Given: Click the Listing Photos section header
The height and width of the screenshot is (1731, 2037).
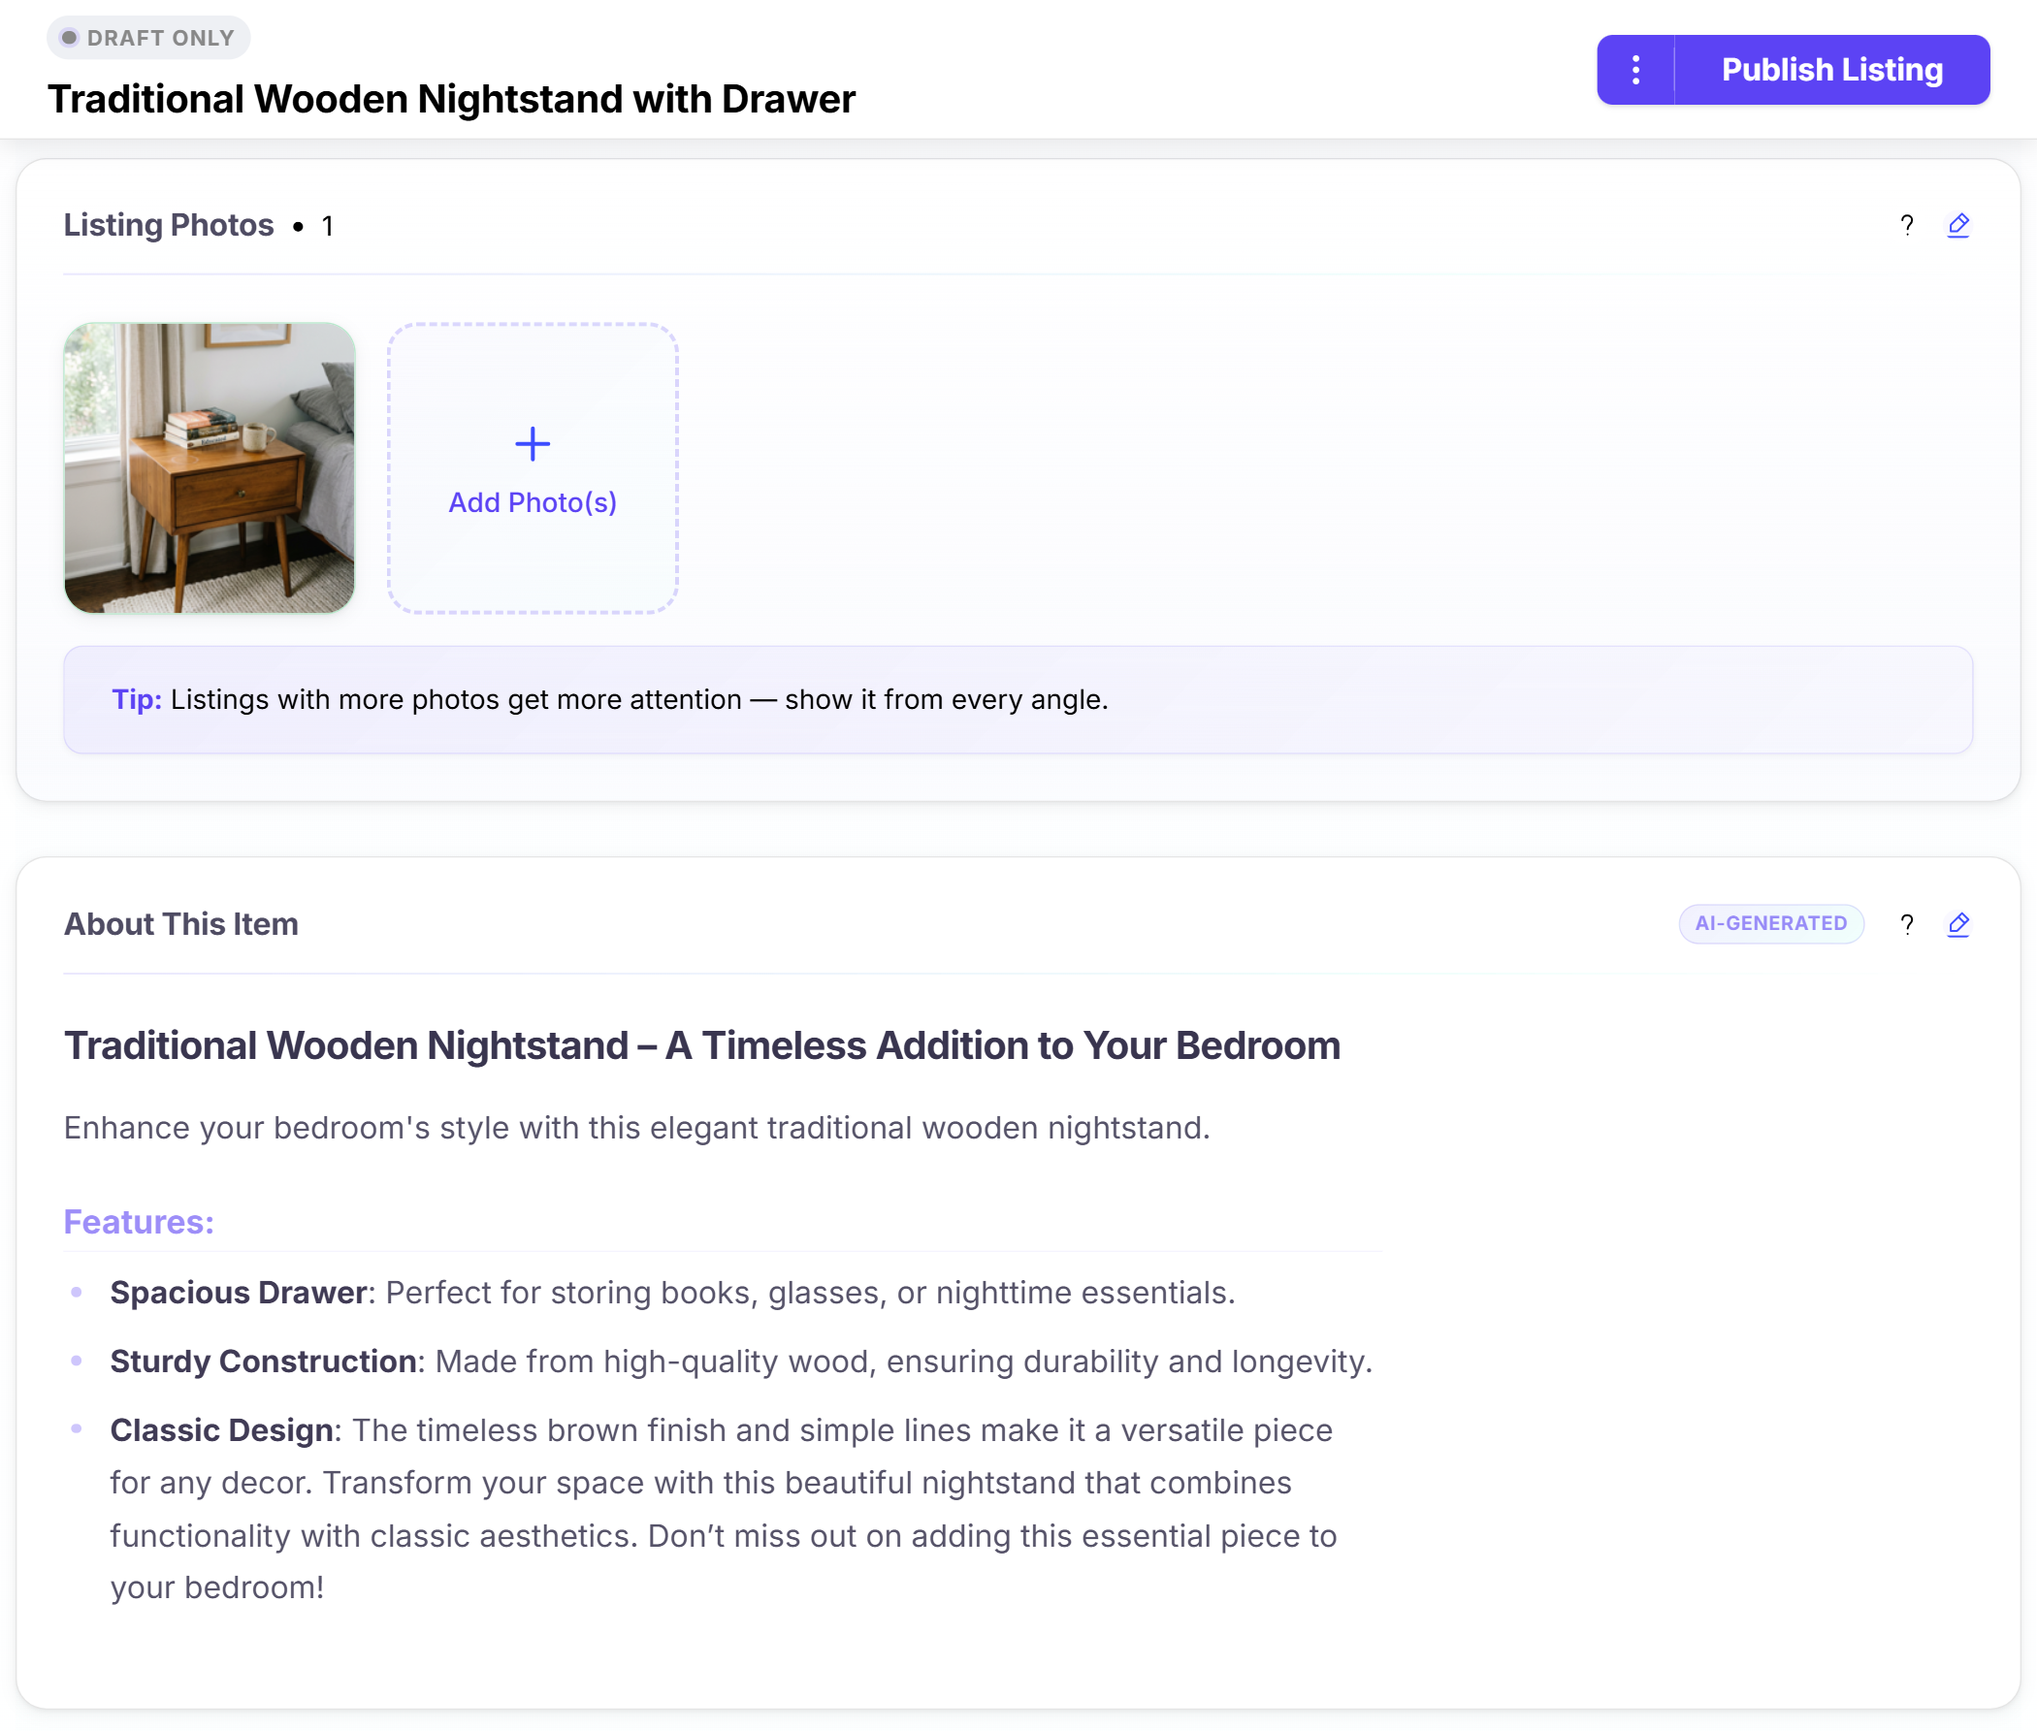Looking at the screenshot, I should tap(169, 225).
